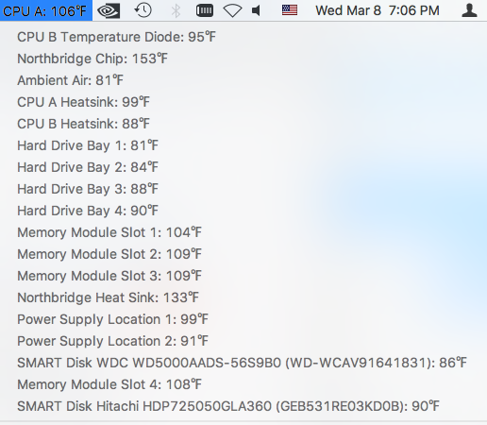
Task: Open the Wi-Fi menu bar icon
Action: coord(232,11)
